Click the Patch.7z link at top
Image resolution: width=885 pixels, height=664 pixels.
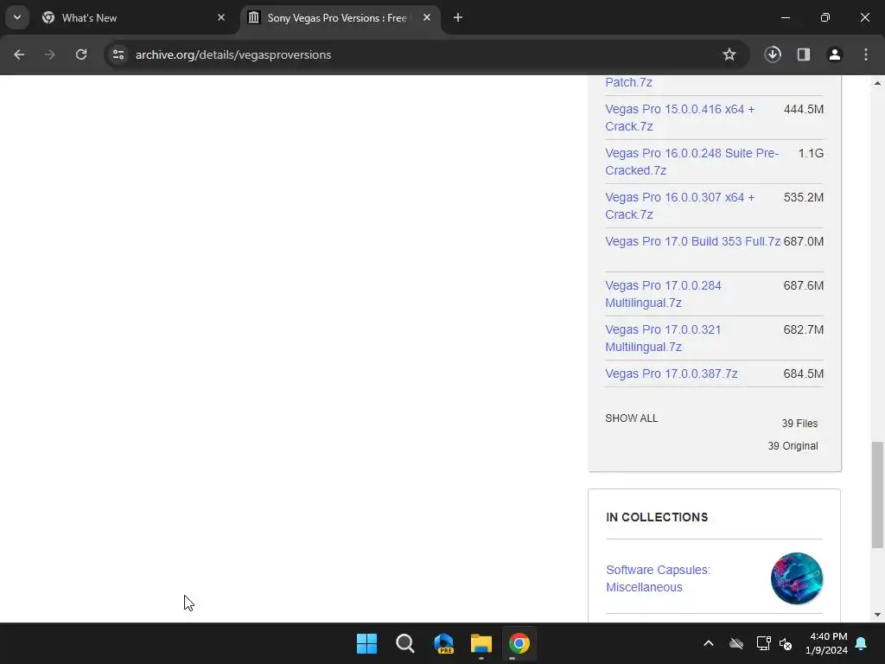[x=629, y=82]
